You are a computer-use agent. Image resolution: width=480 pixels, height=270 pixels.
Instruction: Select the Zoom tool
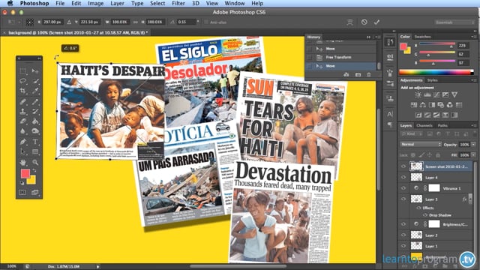(x=35, y=162)
